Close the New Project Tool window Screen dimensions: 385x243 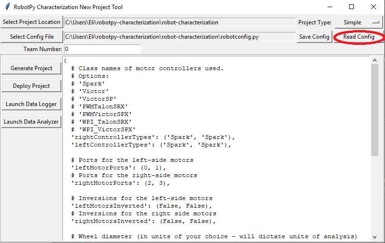[x=373, y=7]
